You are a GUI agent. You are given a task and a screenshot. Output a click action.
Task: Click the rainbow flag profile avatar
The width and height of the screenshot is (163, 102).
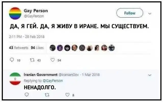(15, 13)
